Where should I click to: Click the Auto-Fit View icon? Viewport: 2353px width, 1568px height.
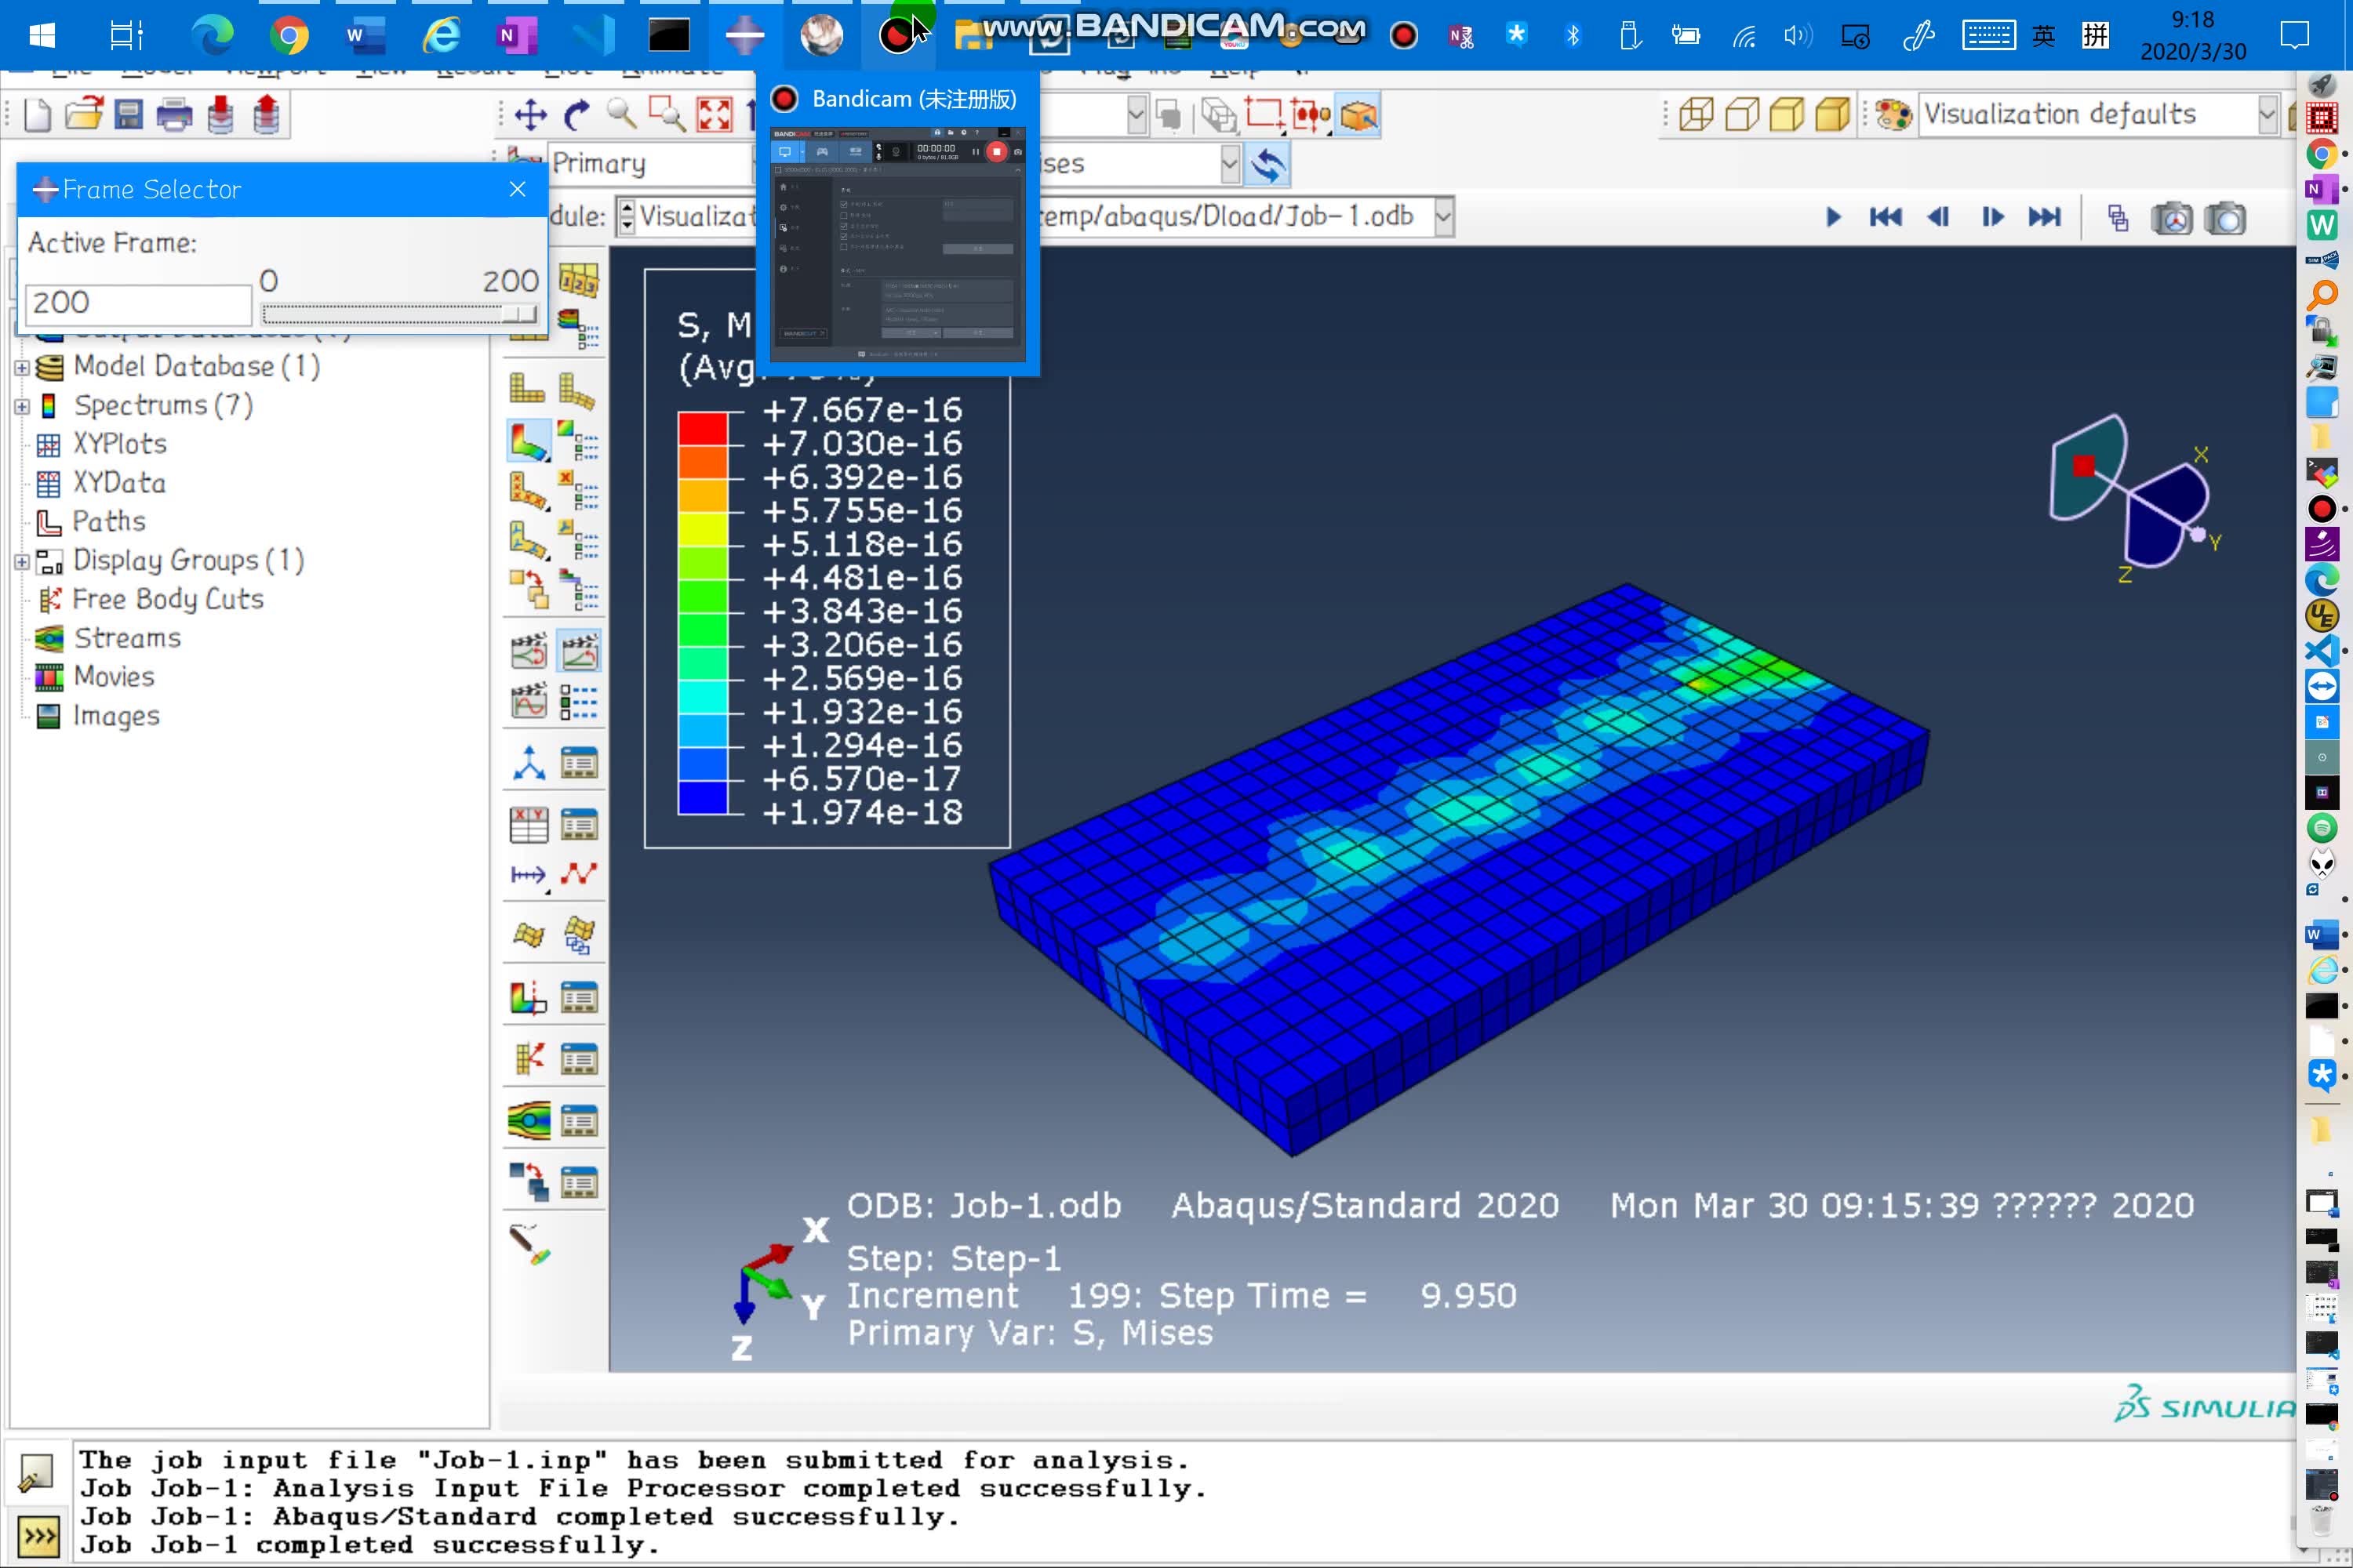[x=712, y=114]
